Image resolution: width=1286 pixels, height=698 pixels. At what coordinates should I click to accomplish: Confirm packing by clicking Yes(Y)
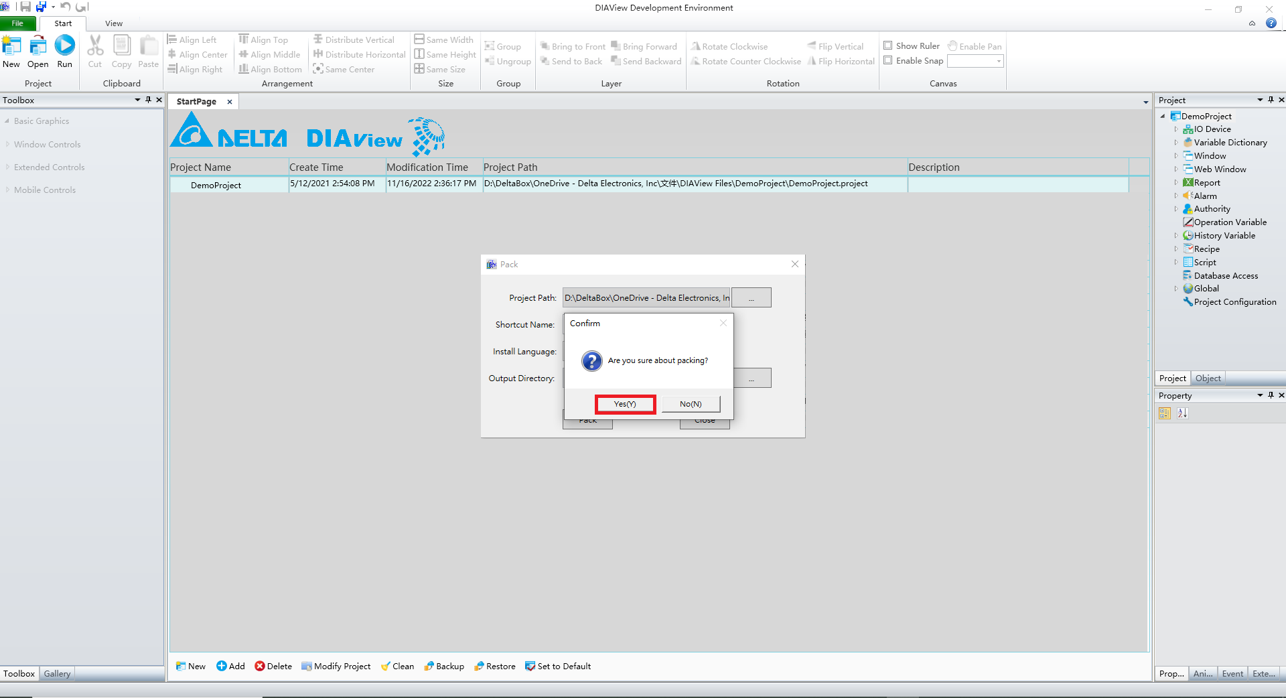(625, 404)
